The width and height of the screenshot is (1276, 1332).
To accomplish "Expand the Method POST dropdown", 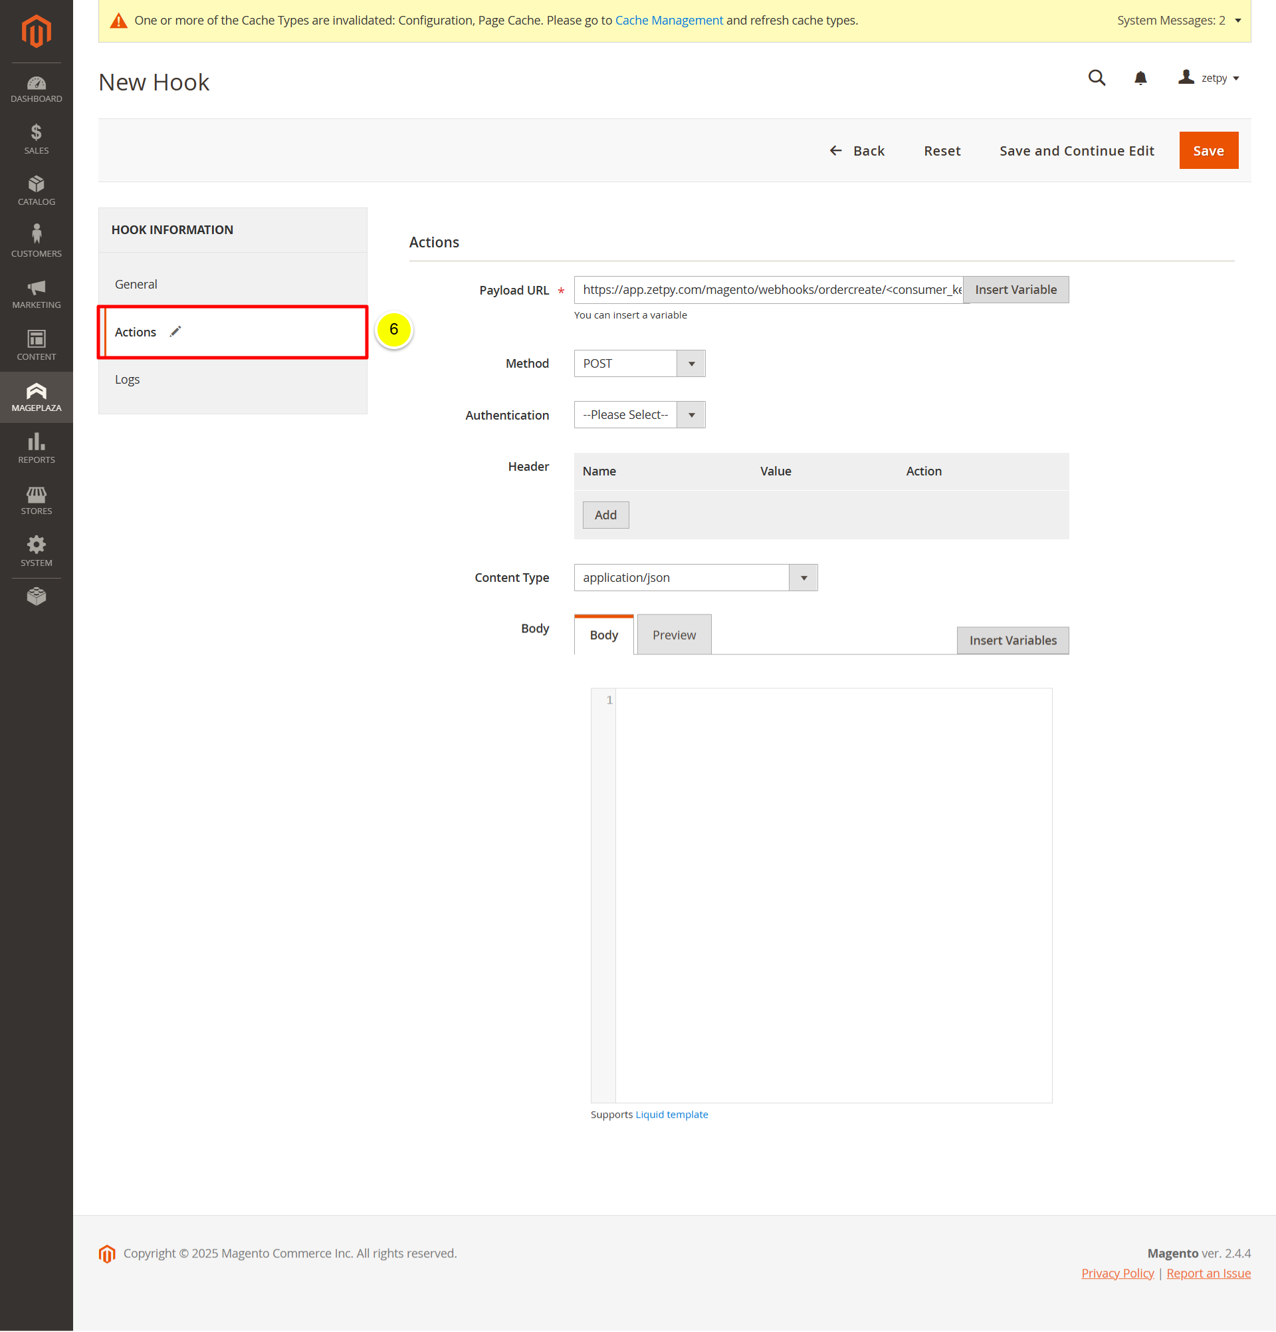I will (x=639, y=364).
